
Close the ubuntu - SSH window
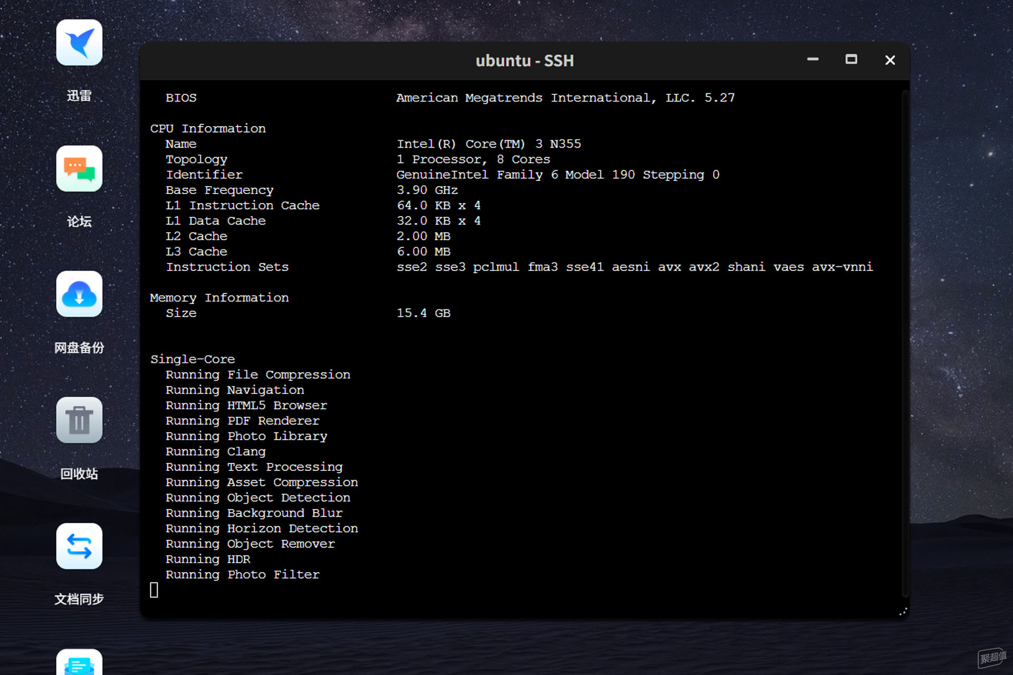click(890, 60)
